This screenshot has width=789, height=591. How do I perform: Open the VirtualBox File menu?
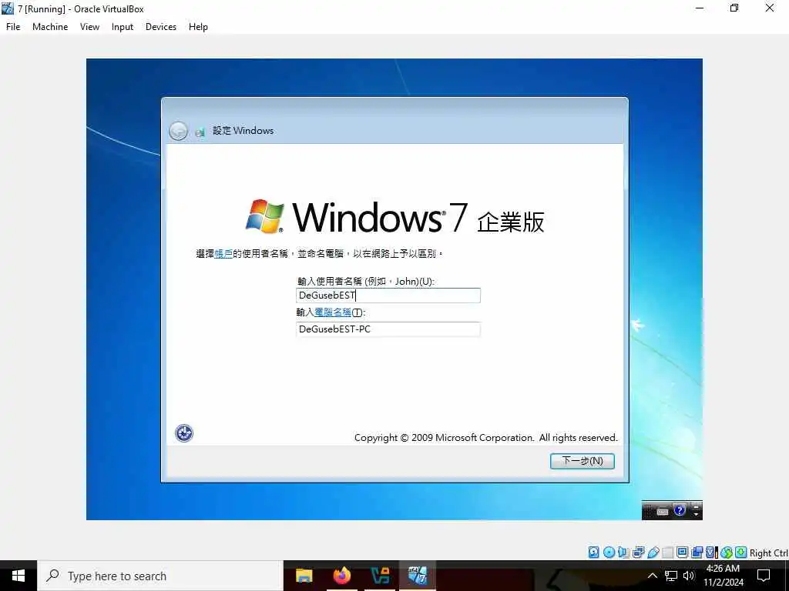(13, 27)
